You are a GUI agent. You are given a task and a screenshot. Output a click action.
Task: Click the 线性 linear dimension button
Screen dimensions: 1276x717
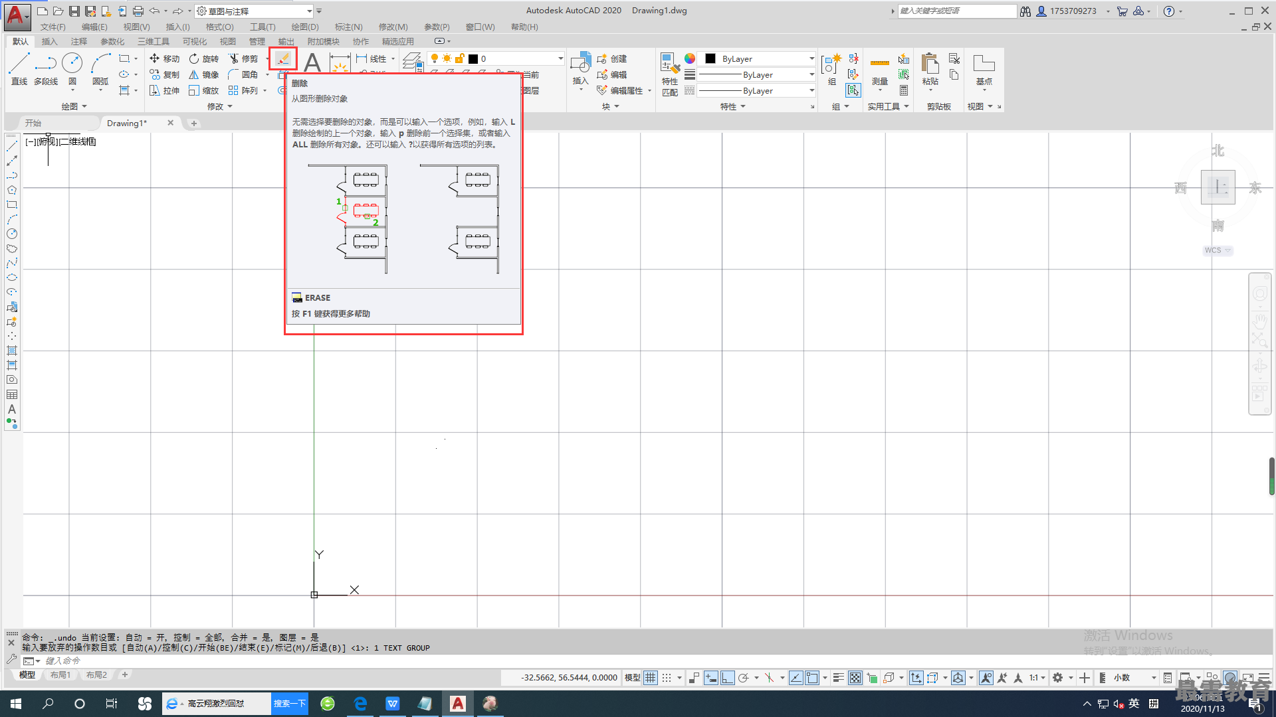[x=372, y=58]
